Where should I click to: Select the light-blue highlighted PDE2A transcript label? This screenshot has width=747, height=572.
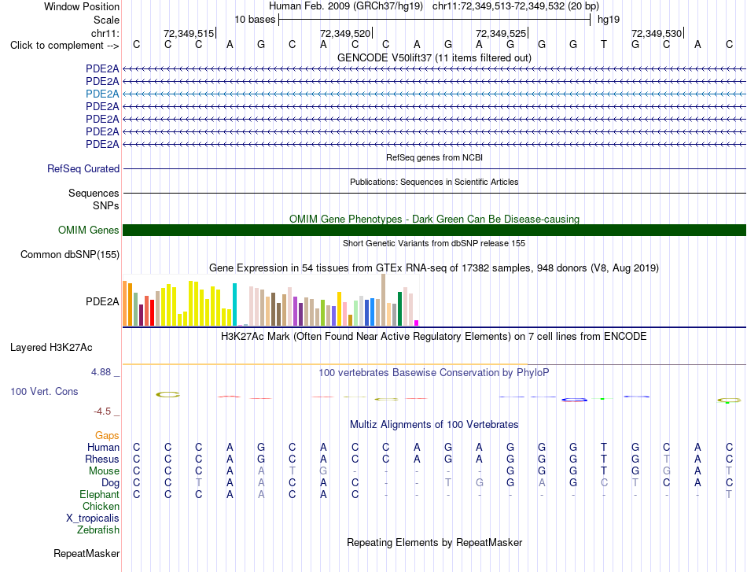pos(102,94)
